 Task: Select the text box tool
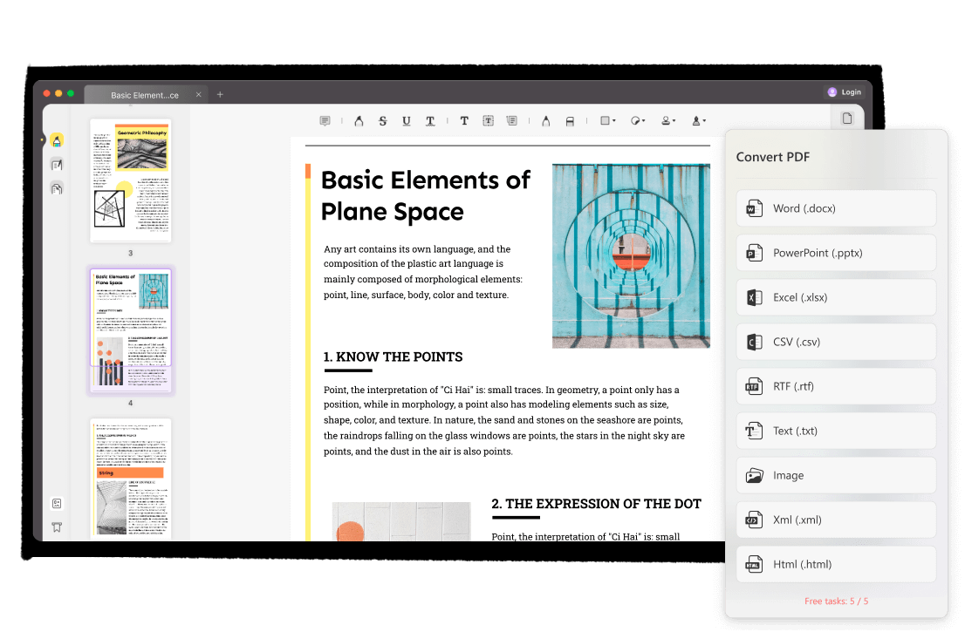[x=488, y=121]
